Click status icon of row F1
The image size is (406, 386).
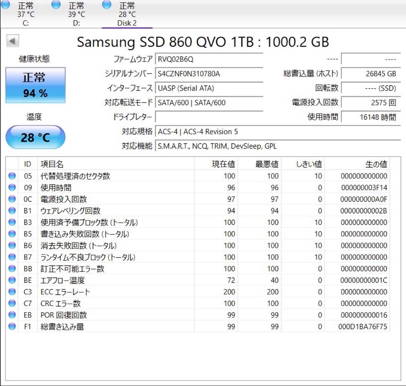coord(12,327)
